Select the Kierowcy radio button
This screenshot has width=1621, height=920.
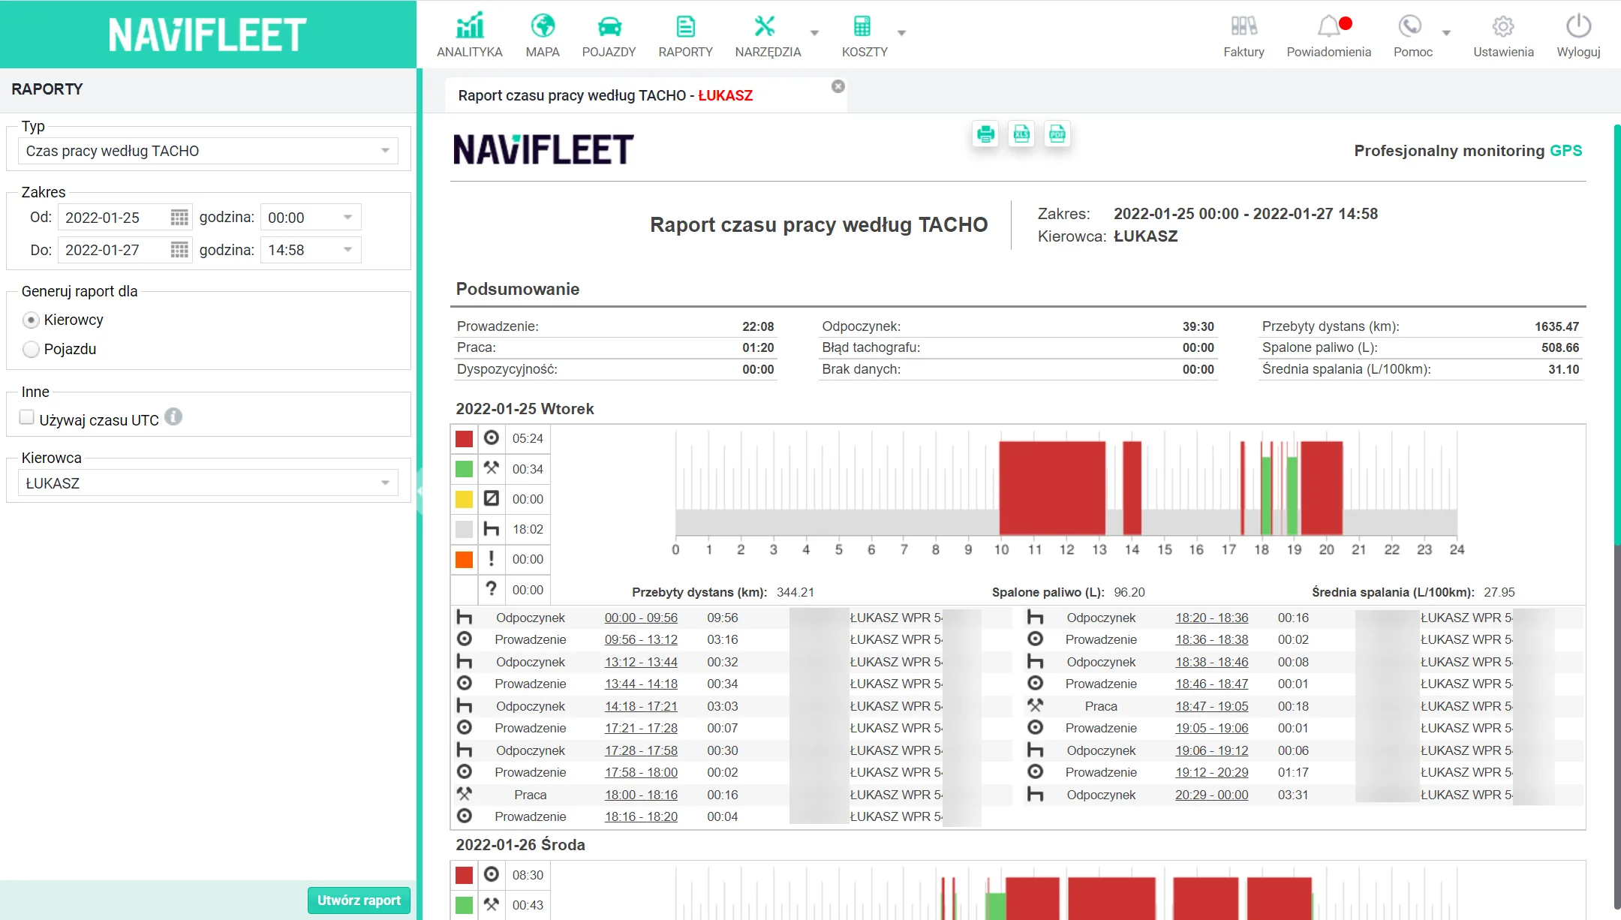pyautogui.click(x=31, y=320)
